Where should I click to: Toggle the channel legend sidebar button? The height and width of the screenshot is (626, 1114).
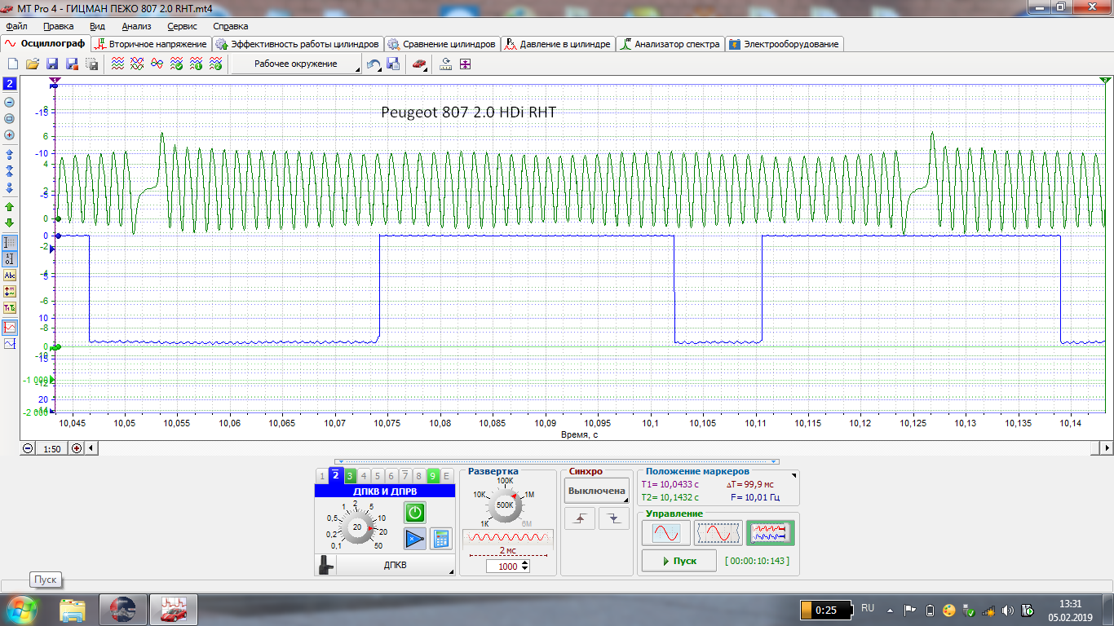10,291
